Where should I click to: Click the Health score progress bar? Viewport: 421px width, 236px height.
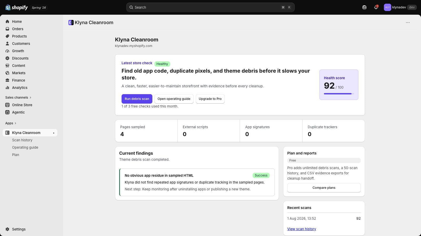pos(339,94)
